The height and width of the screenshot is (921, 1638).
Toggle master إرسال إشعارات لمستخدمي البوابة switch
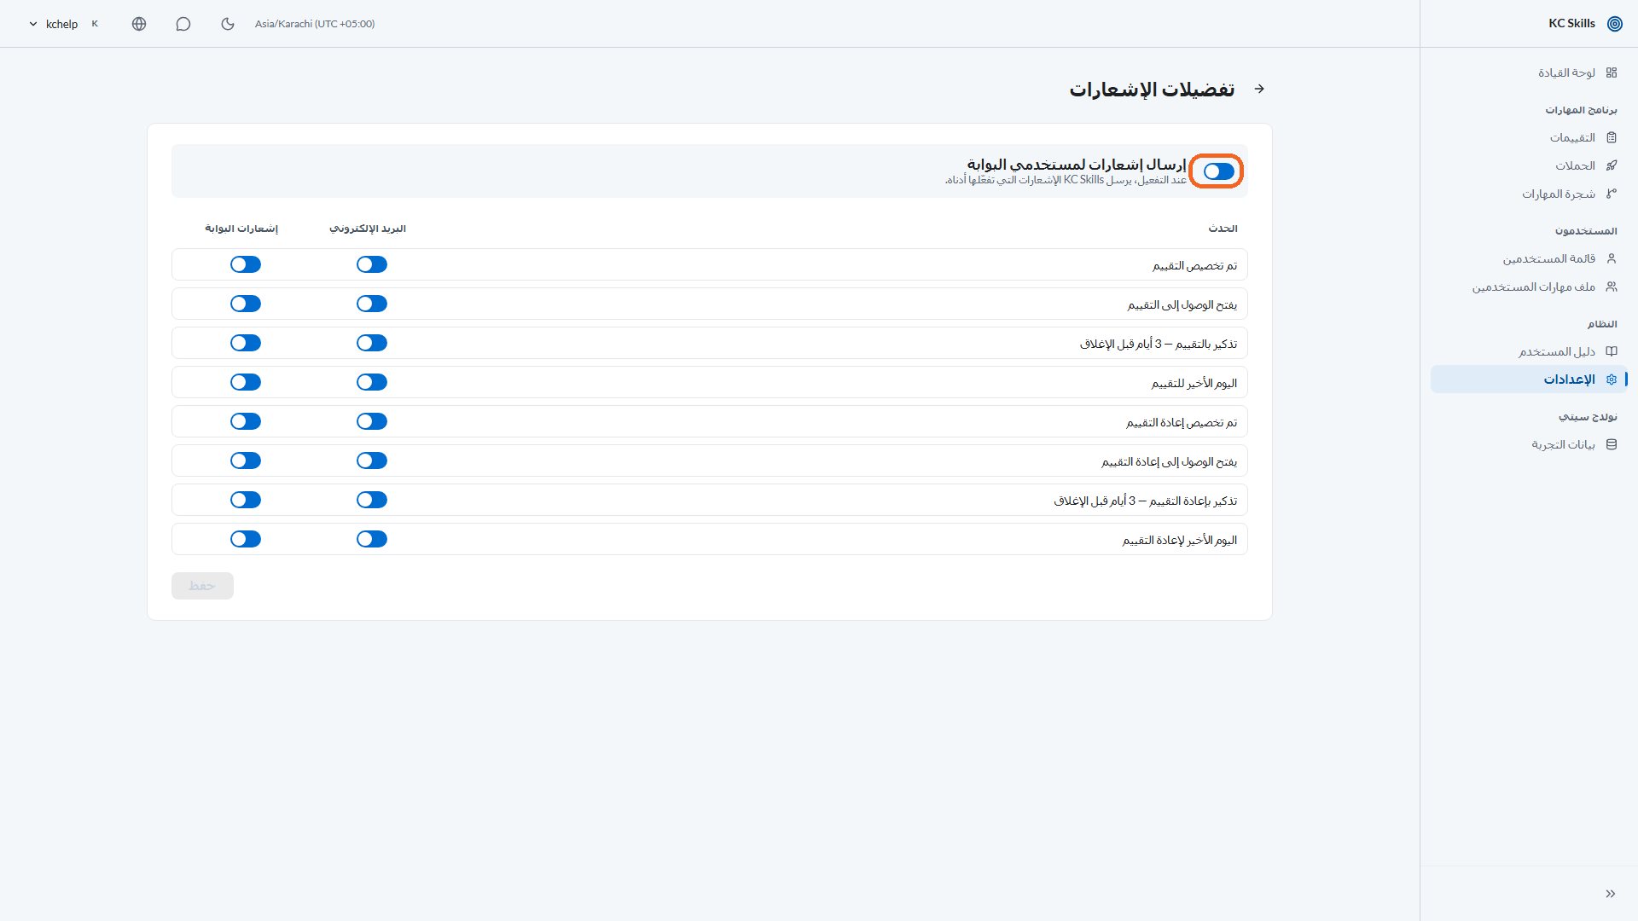[x=1219, y=171]
